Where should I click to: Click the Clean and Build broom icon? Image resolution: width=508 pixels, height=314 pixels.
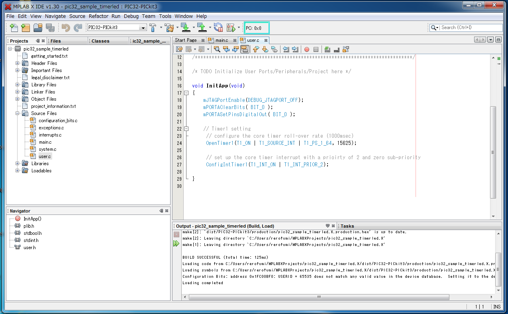point(170,27)
